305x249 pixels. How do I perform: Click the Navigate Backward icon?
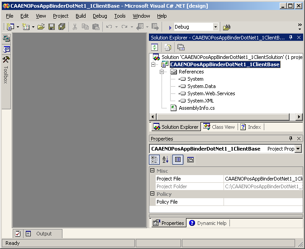[x=140, y=27]
